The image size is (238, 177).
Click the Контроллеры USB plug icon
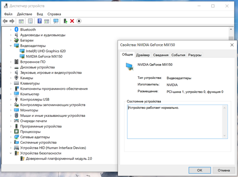coord(16,99)
